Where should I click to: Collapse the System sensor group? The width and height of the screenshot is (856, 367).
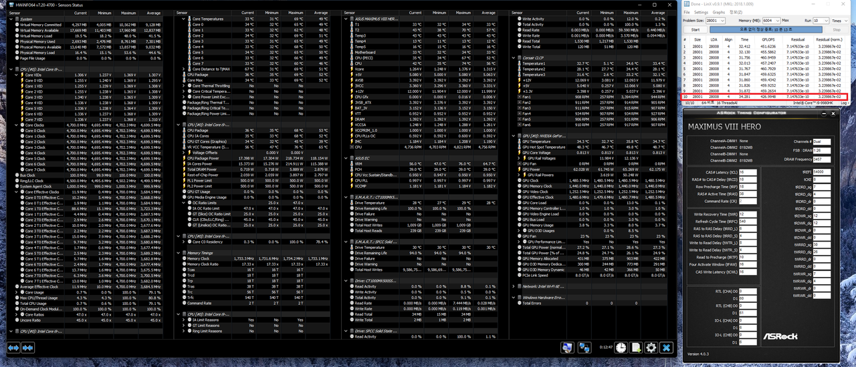[x=11, y=19]
